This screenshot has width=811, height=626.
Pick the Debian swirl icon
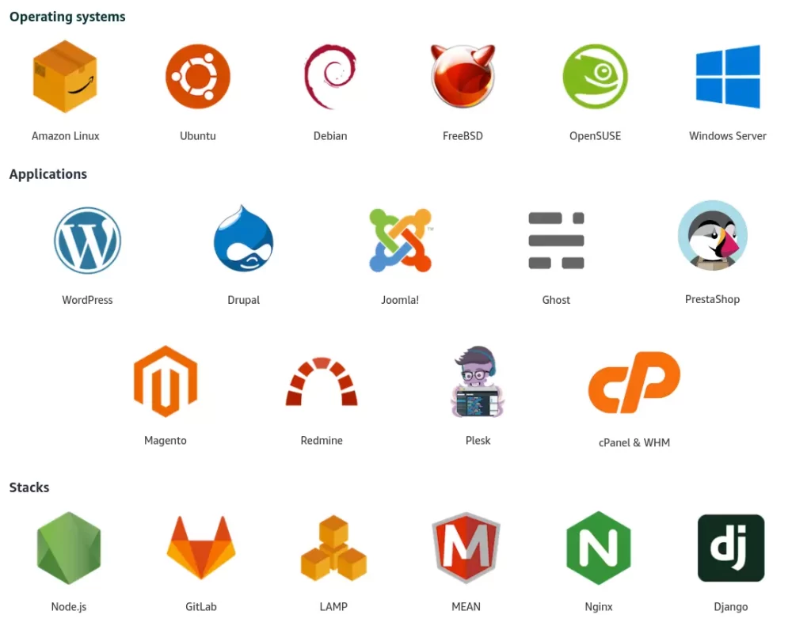coord(330,77)
